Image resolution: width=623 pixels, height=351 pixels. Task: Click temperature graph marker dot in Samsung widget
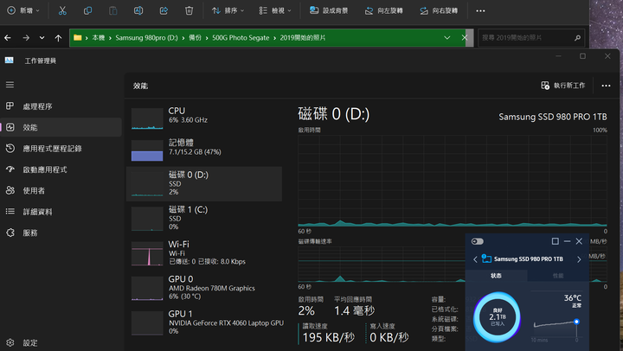(x=576, y=322)
